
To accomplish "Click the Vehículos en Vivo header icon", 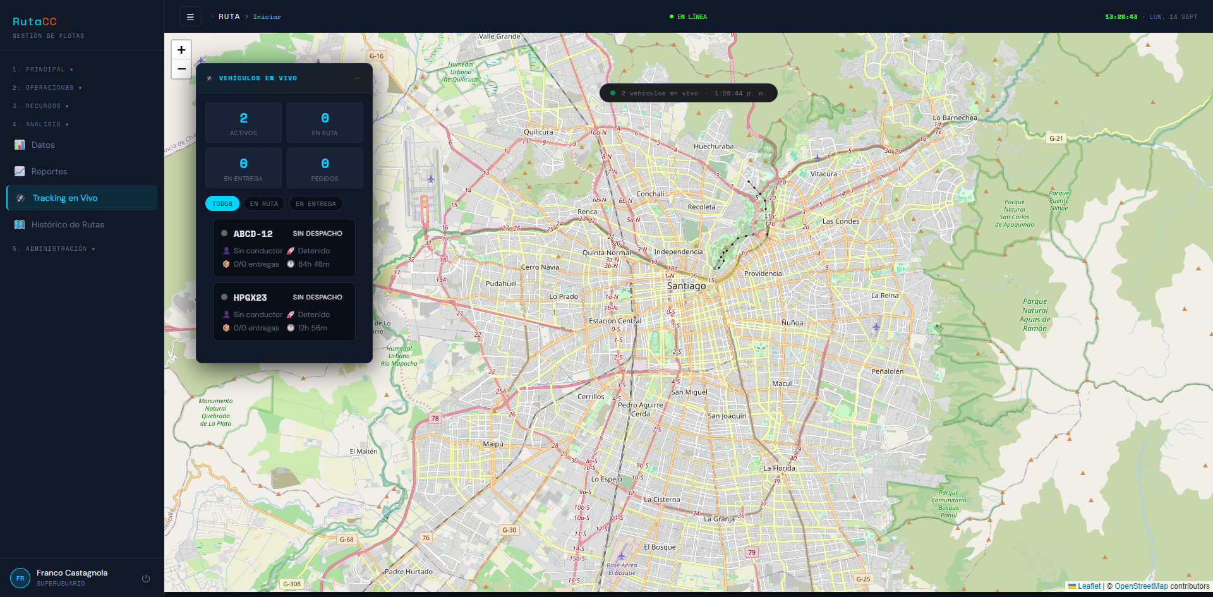I will (210, 78).
